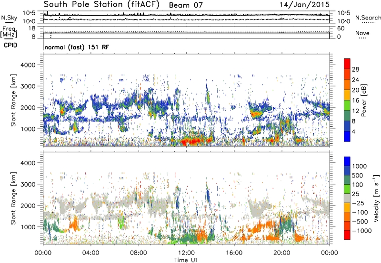Click the "Nave" legend label

(x=362, y=33)
